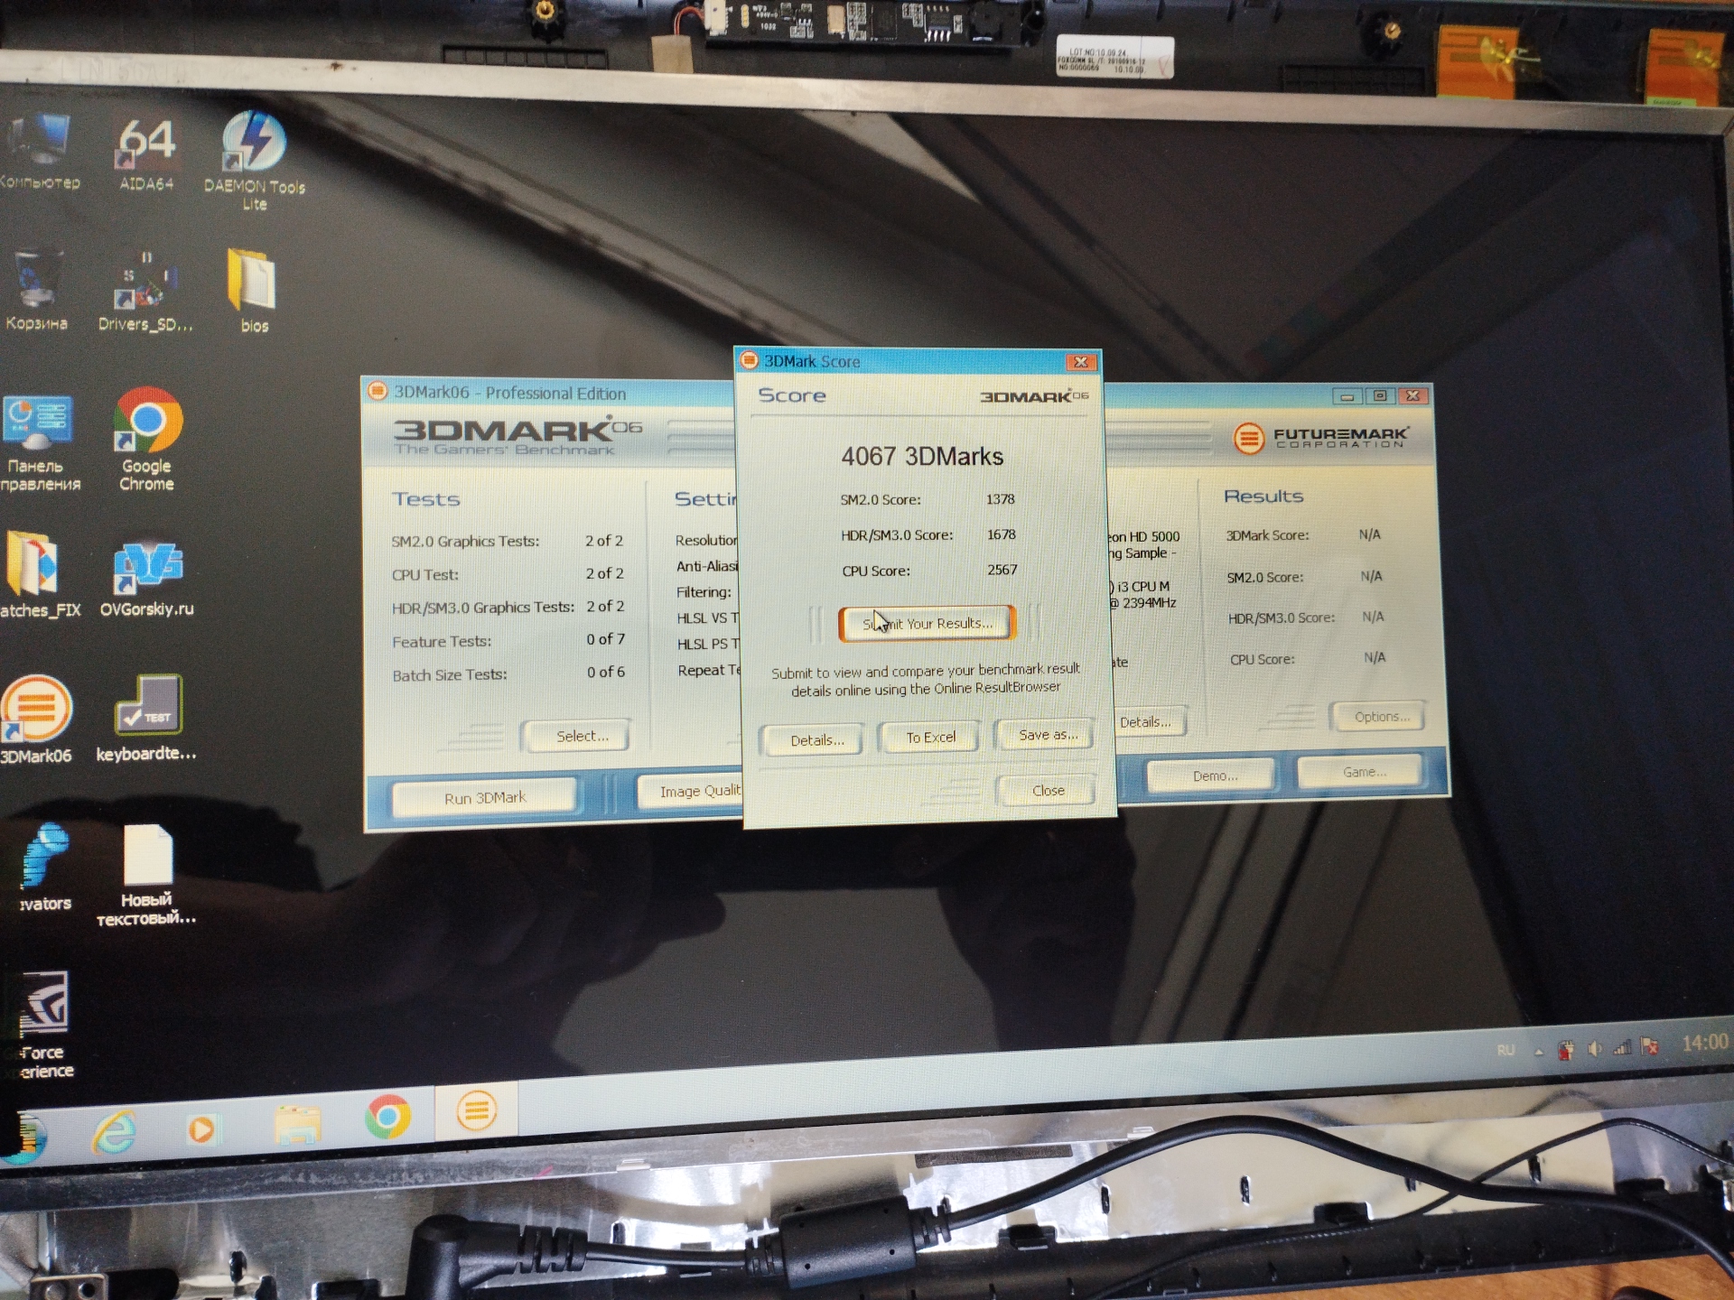Click the Futuremark Corporation logo
The height and width of the screenshot is (1300, 1734).
click(x=1320, y=438)
